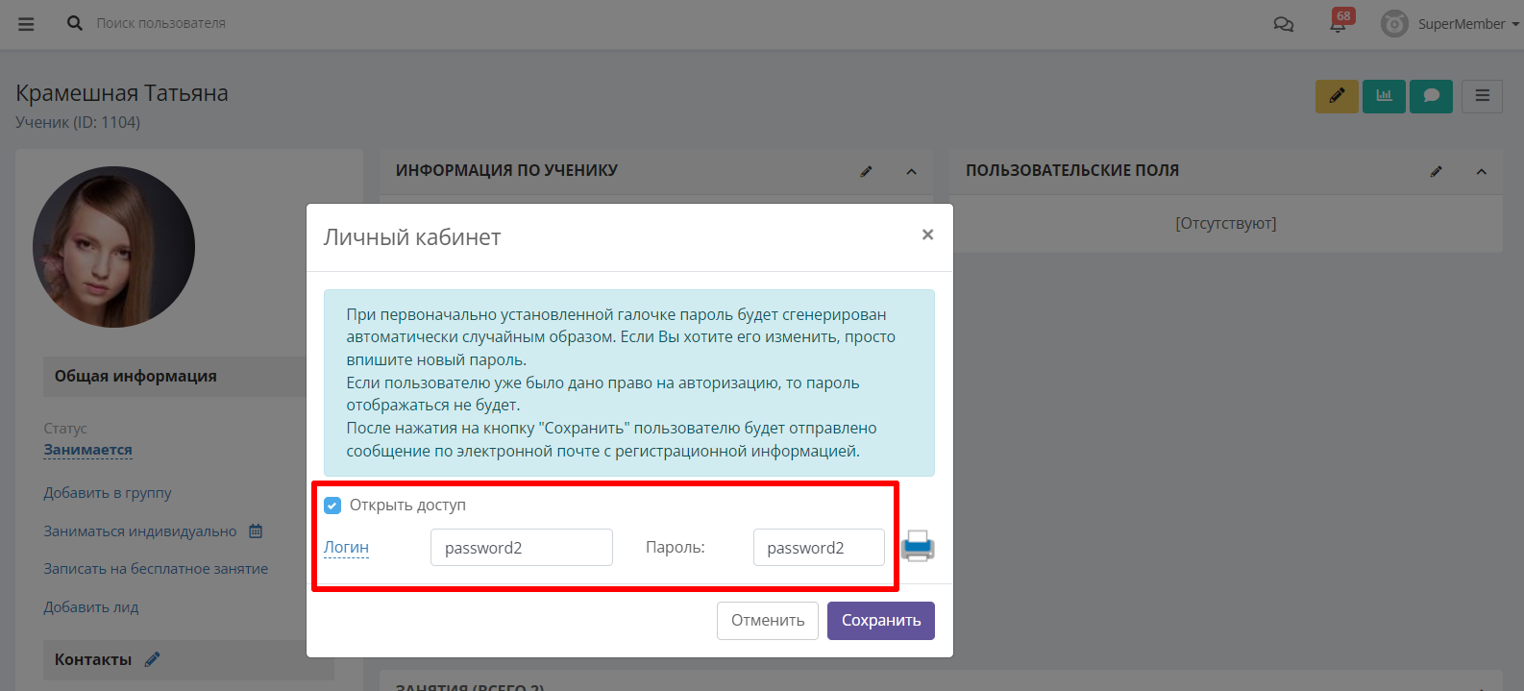The height and width of the screenshot is (691, 1524).
Task: Edit the student information panel pencil
Action: pos(866,171)
